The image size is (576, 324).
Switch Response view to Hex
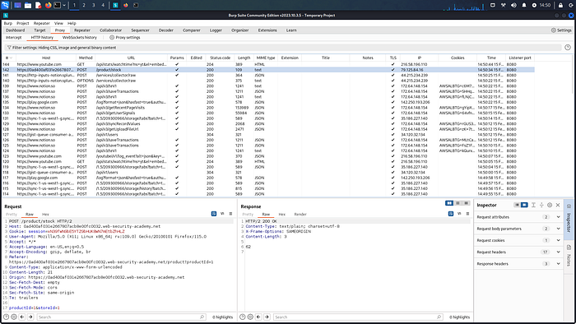click(x=281, y=215)
